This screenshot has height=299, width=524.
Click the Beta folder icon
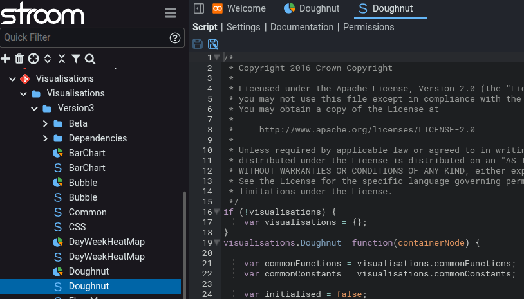[58, 123]
